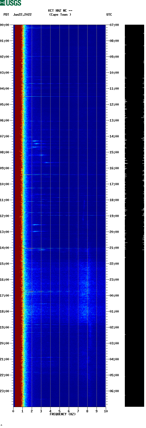Click the 20:00 PDT time tick
This screenshot has height=428, width=146.
5,343
